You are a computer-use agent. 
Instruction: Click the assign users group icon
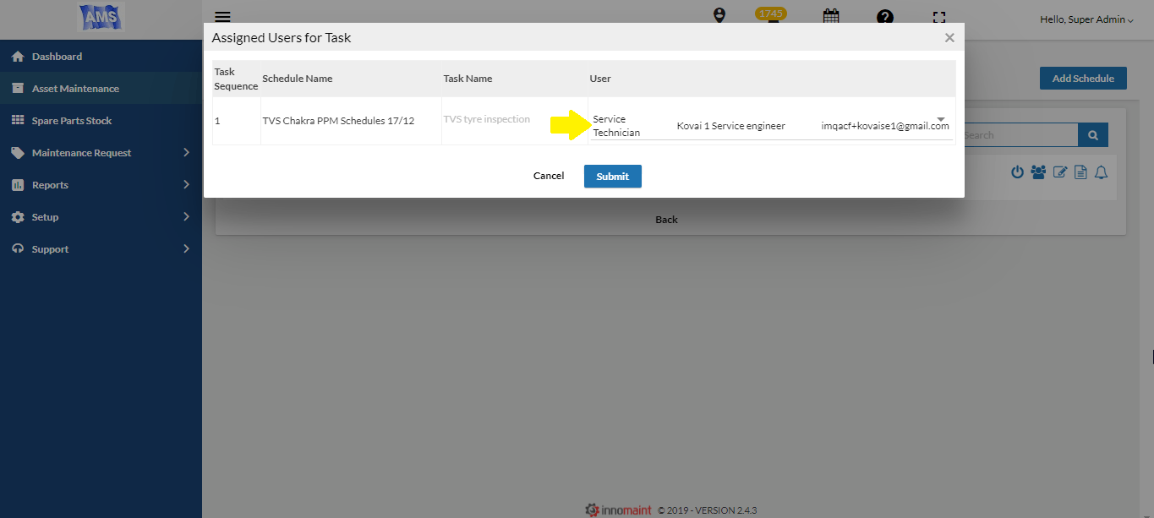coord(1038,172)
